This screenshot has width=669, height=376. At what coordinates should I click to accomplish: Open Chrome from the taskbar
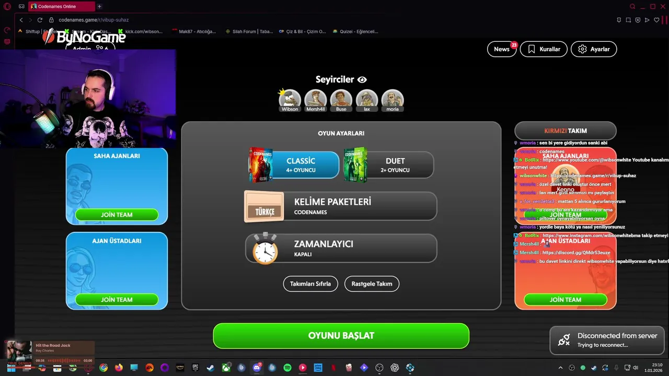click(103, 368)
